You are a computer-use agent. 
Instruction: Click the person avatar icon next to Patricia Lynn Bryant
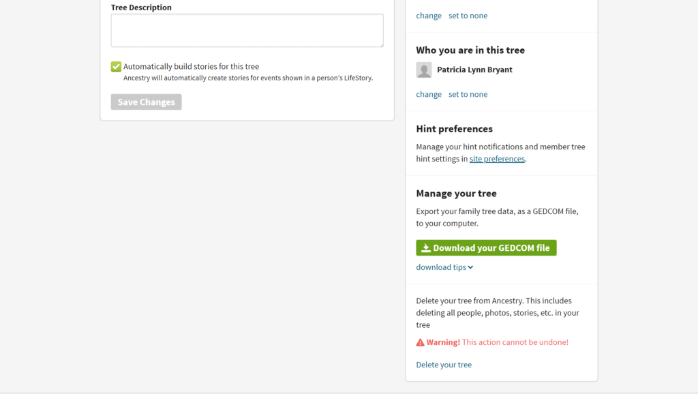point(424,70)
